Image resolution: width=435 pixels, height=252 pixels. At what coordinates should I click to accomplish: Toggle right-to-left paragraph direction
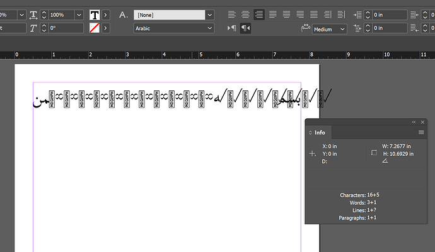point(245,28)
